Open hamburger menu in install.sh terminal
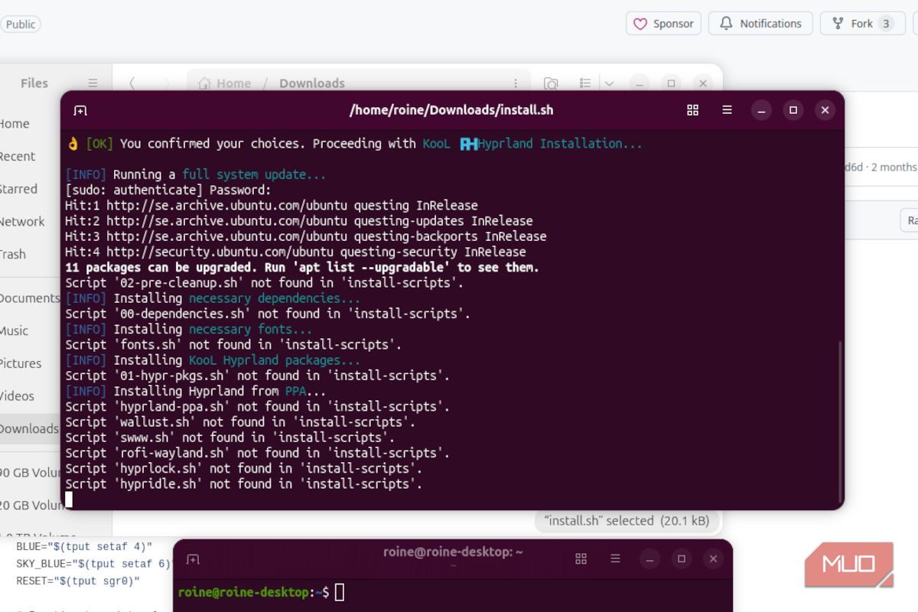The height and width of the screenshot is (612, 918). pos(727,110)
